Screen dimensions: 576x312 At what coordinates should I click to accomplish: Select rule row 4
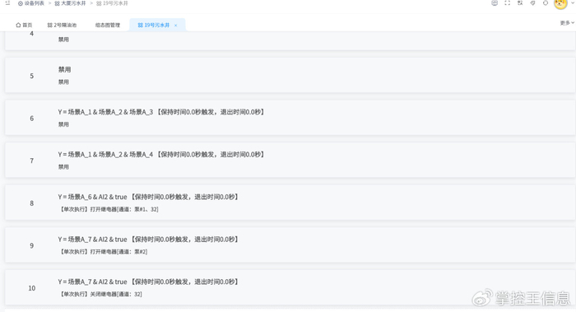tap(290, 40)
